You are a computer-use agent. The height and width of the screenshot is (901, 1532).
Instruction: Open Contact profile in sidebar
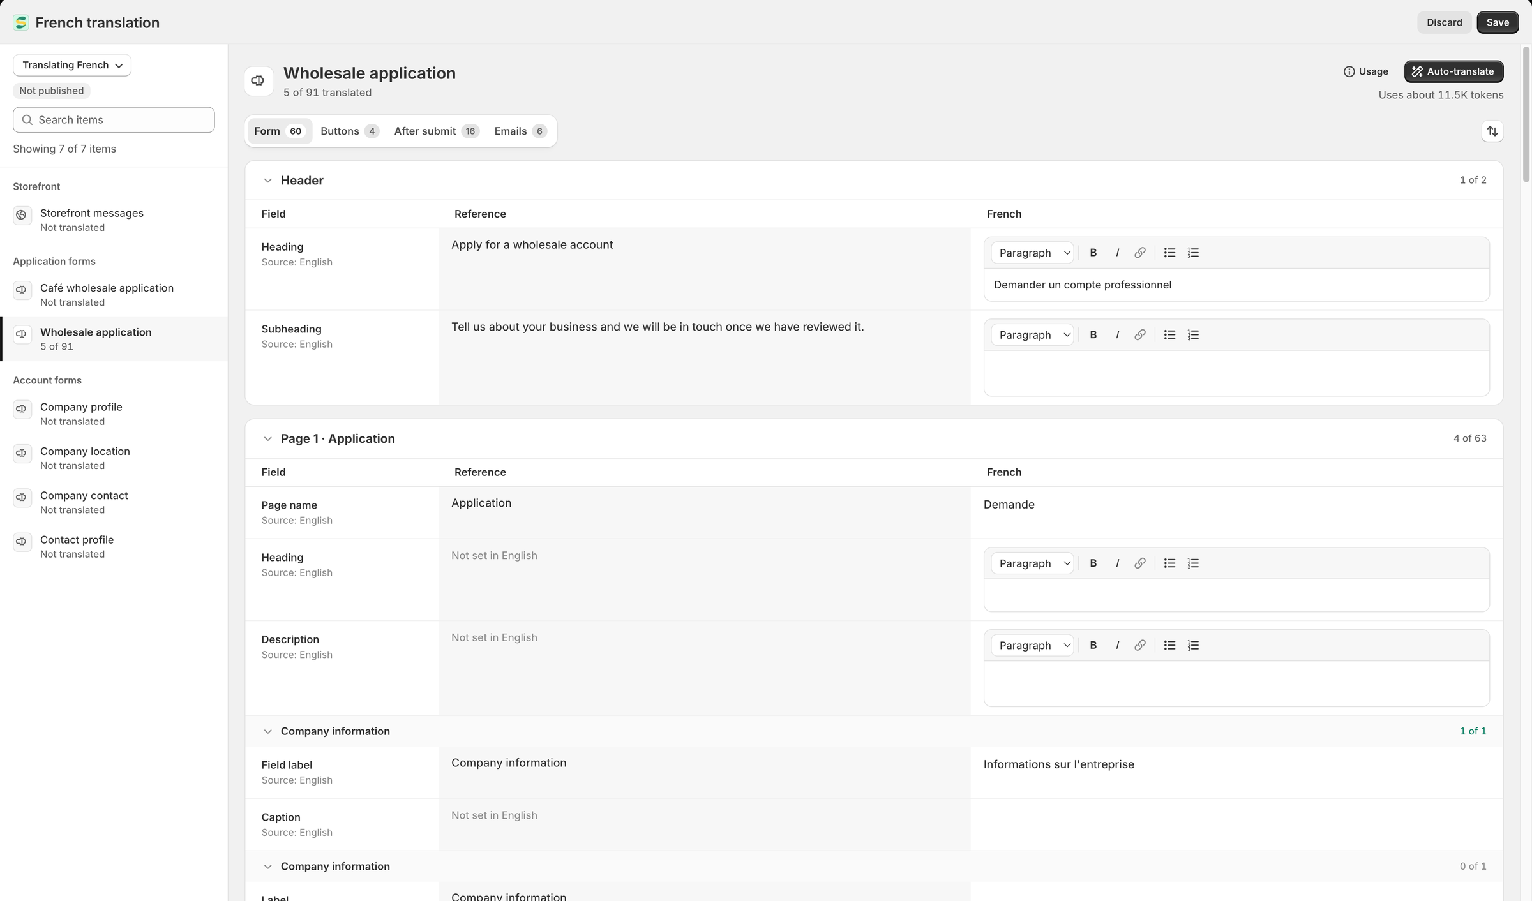tap(114, 547)
